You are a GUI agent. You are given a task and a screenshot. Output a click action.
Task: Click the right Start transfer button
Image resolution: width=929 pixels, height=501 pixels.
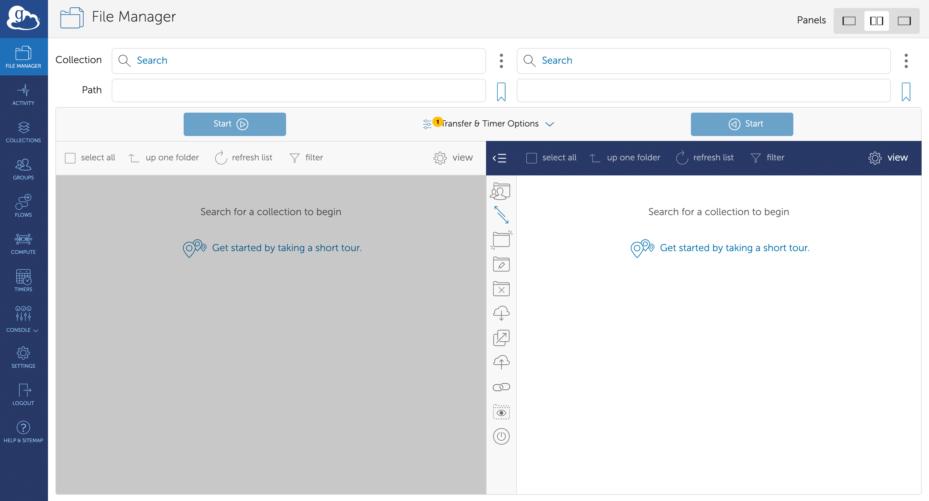[x=742, y=124]
